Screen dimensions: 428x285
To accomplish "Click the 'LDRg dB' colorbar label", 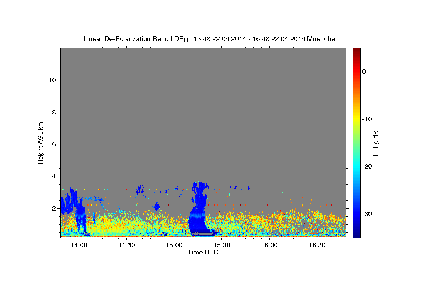I will pos(375,143).
